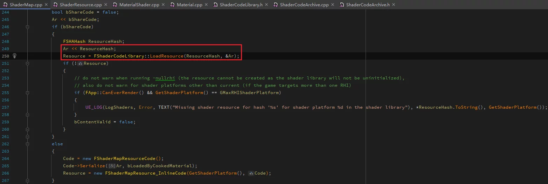
Task: Collapse the else block at line 262
Action: click(x=27, y=144)
